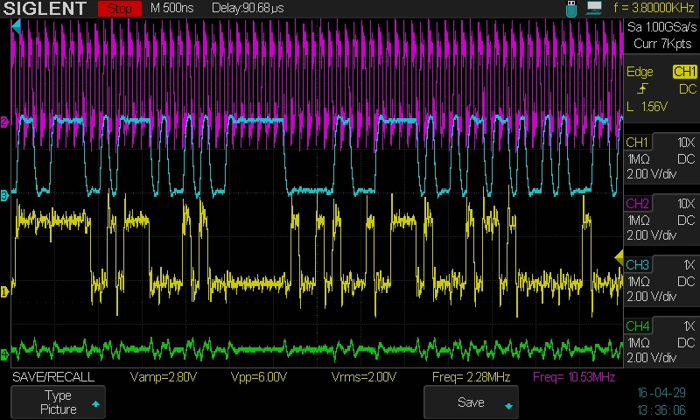Click the CH2 10X probe setting

686,204
